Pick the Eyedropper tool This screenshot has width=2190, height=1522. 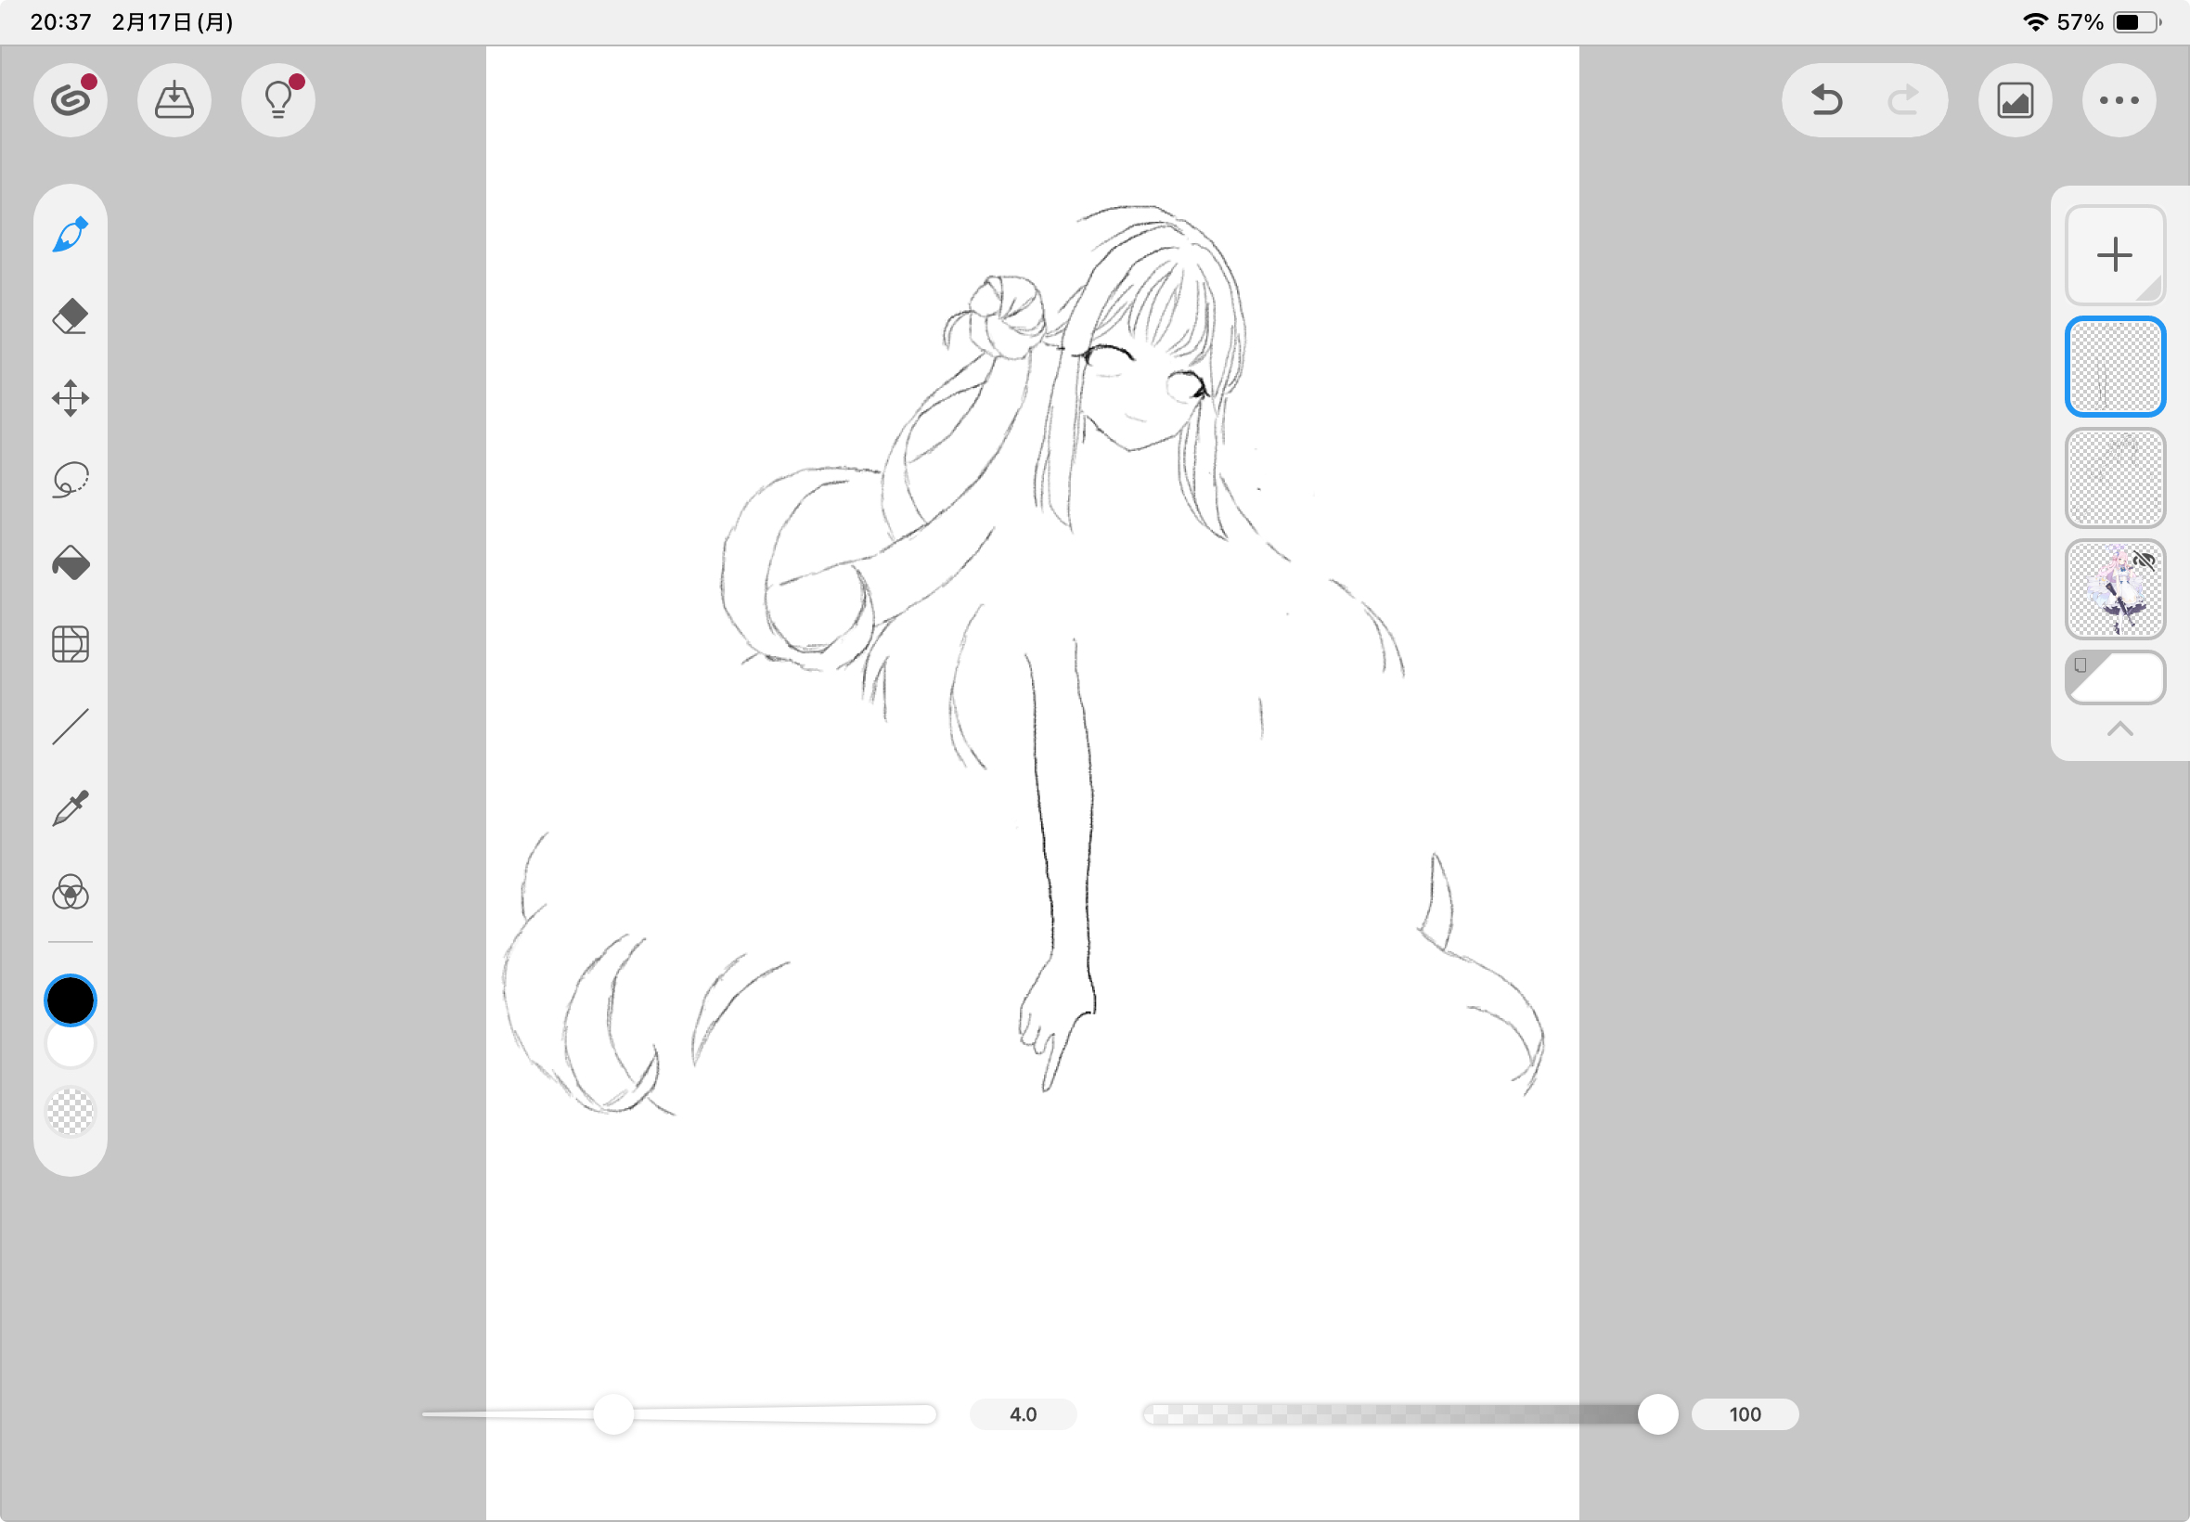coord(70,808)
